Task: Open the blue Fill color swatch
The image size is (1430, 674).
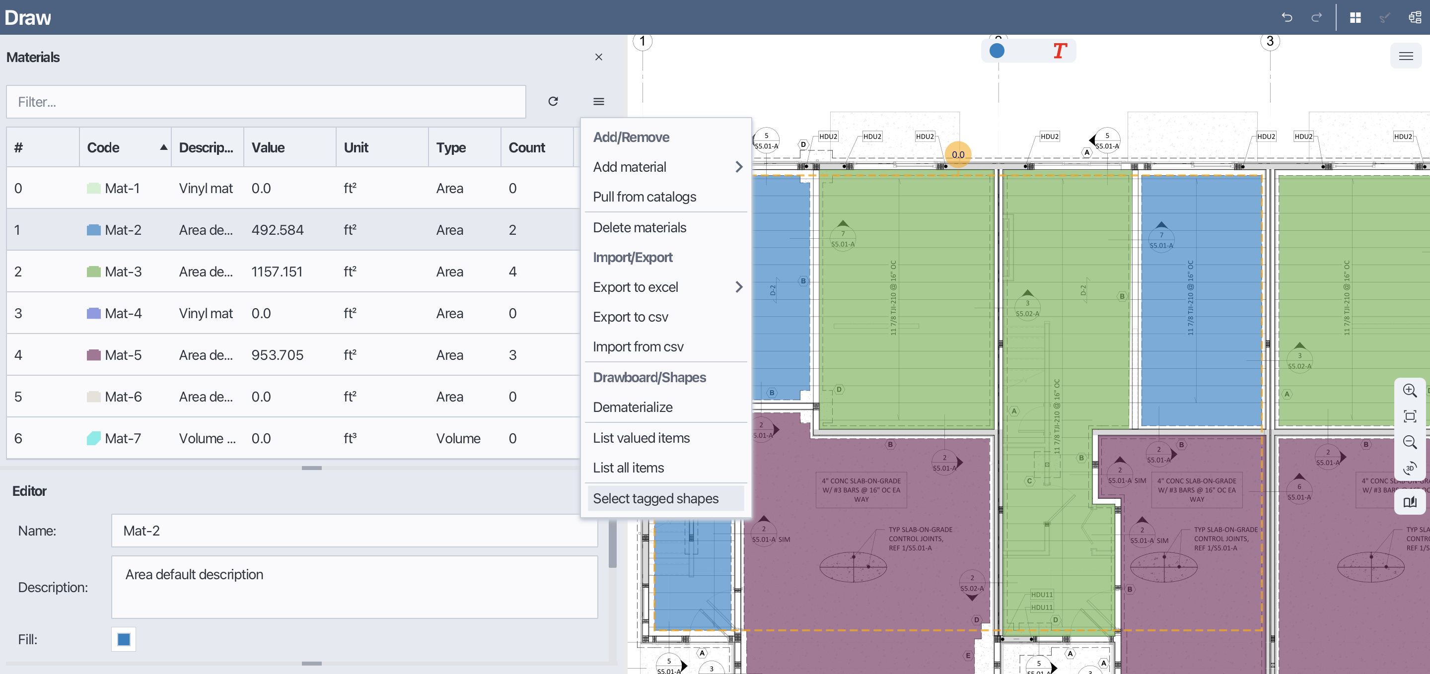Action: [123, 639]
